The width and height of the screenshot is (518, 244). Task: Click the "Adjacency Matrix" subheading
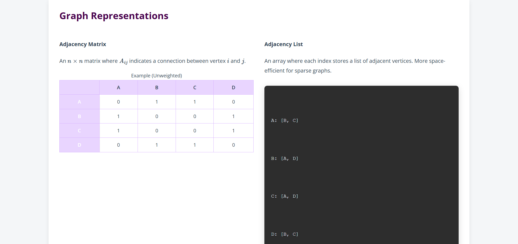(83, 44)
